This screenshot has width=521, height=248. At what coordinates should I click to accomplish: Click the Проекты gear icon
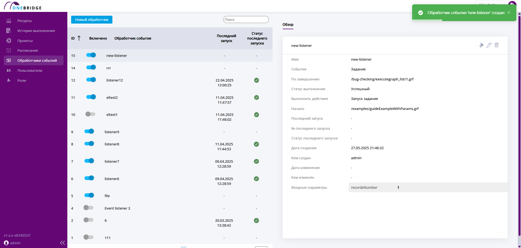tap(9, 41)
